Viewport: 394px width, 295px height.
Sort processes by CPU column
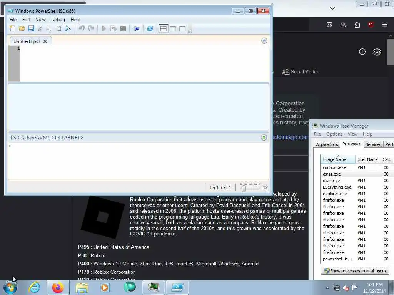click(386, 159)
